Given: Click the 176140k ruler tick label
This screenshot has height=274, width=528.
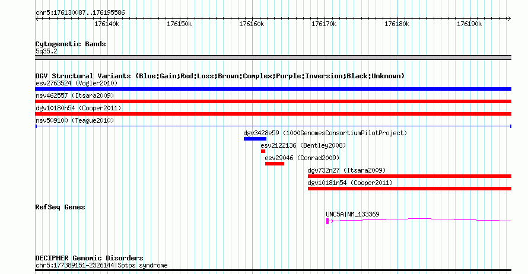Looking at the screenshot, I should coord(107,24).
